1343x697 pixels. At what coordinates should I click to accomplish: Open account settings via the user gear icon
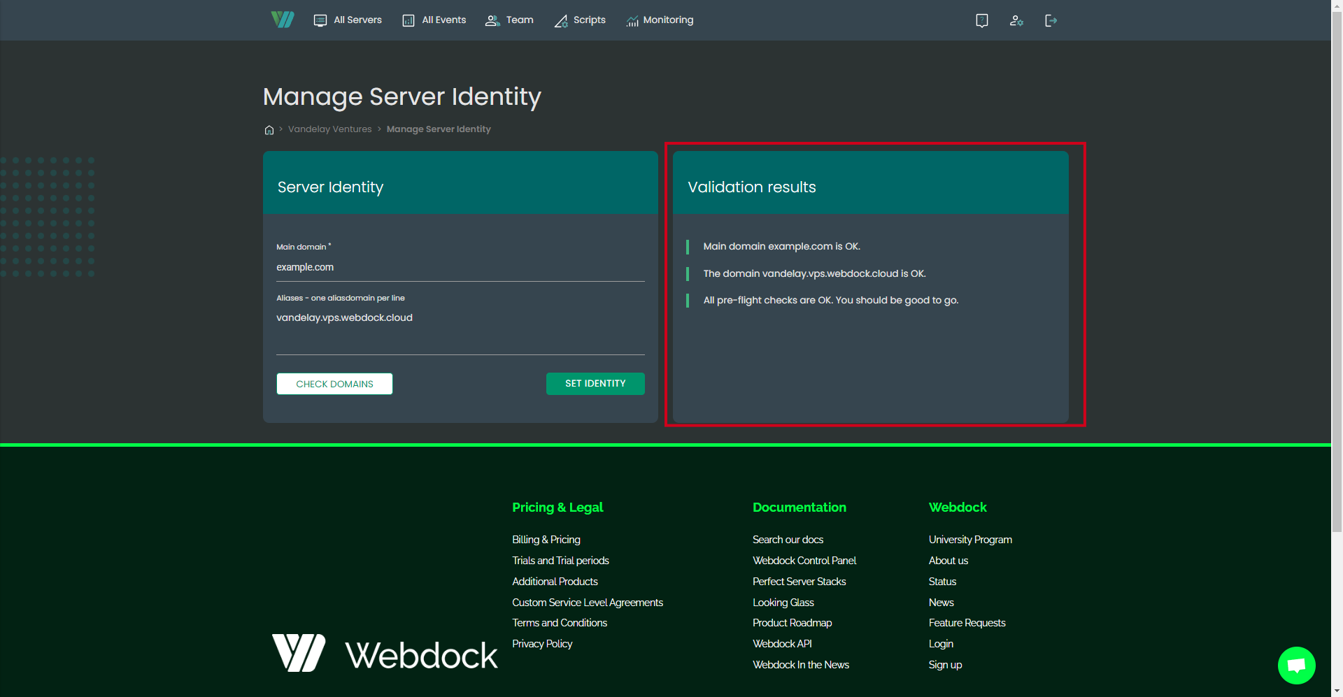(1016, 20)
